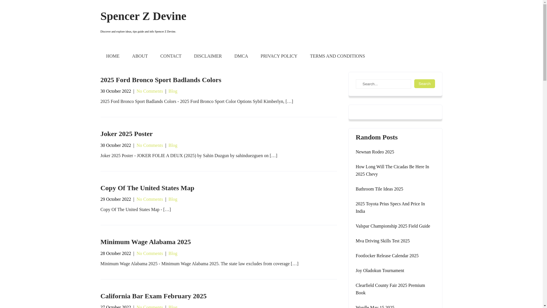Viewport: 547px width, 308px height.
Task: Open the ABOUT page
Action: 140,56
